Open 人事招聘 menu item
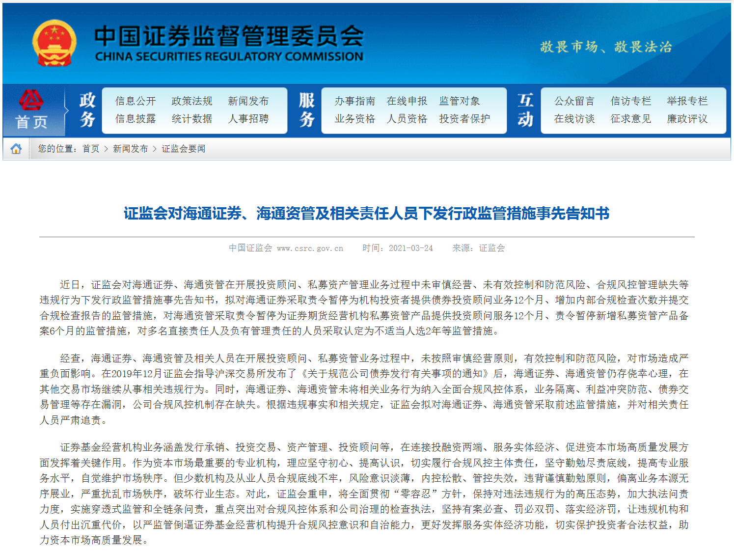 (x=248, y=119)
